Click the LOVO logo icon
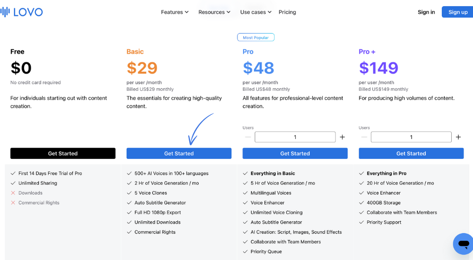 pos(5,12)
